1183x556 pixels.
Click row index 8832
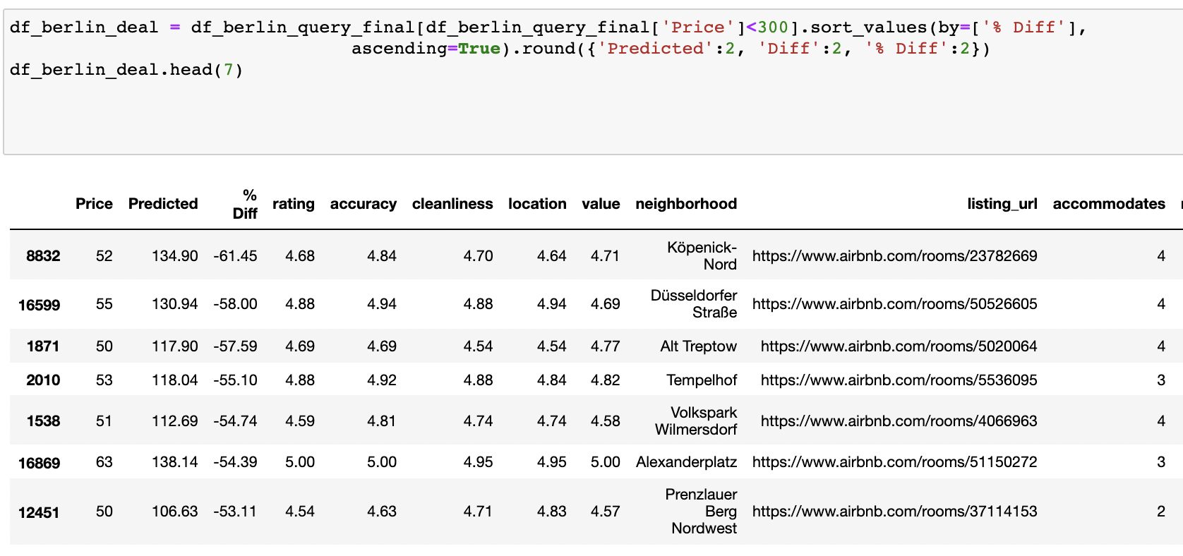tap(43, 256)
